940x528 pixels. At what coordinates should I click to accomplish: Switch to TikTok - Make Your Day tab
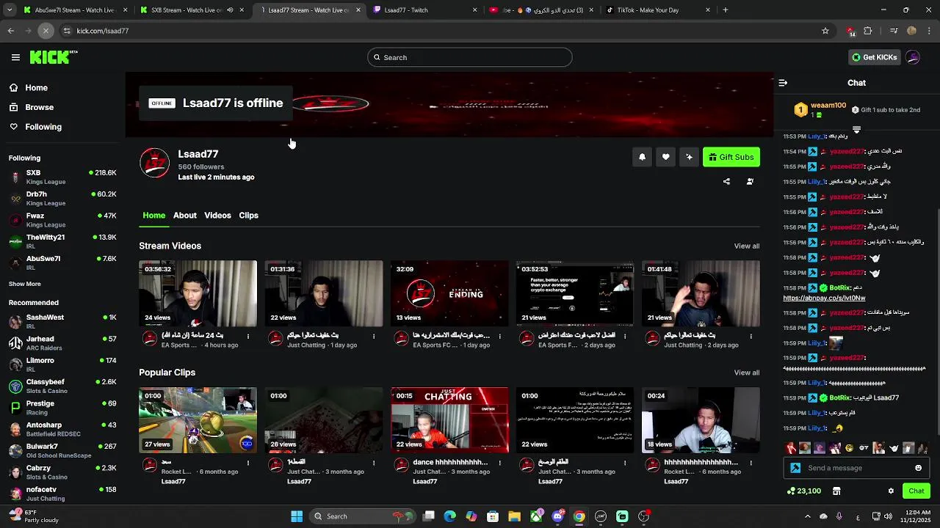coord(657,10)
